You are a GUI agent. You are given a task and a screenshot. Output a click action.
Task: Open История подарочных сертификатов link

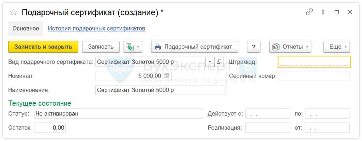coord(97,28)
